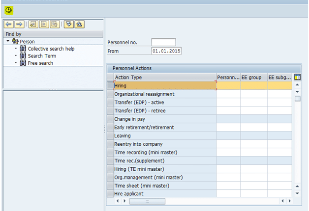309x211 pixels.
Task: Click the binoculars icon for Collective search help
Action: click(23, 49)
